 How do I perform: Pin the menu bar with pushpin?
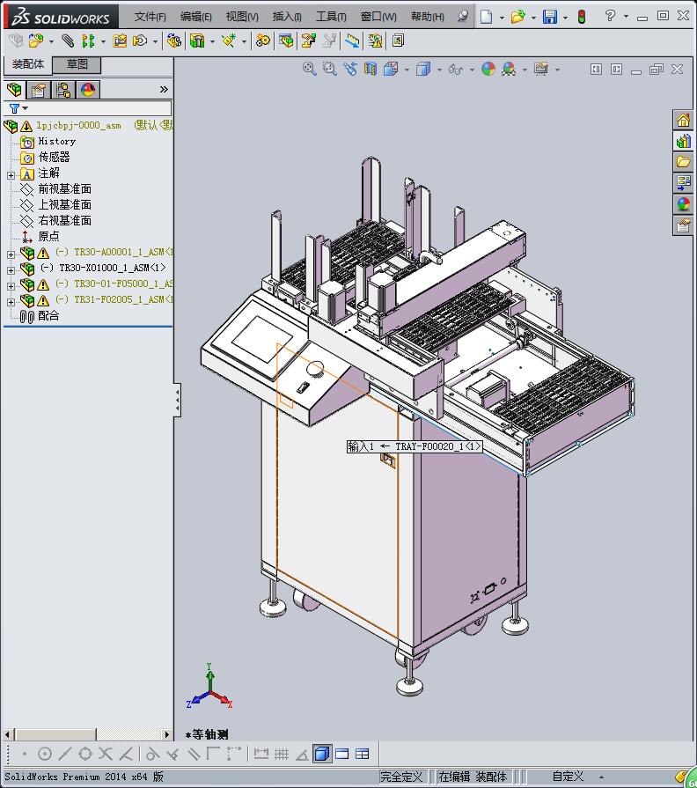(x=463, y=17)
